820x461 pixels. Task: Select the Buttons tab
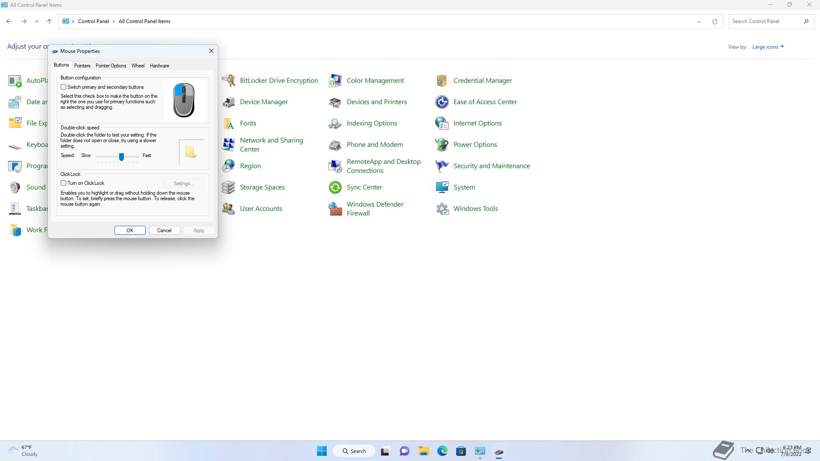[x=61, y=65]
